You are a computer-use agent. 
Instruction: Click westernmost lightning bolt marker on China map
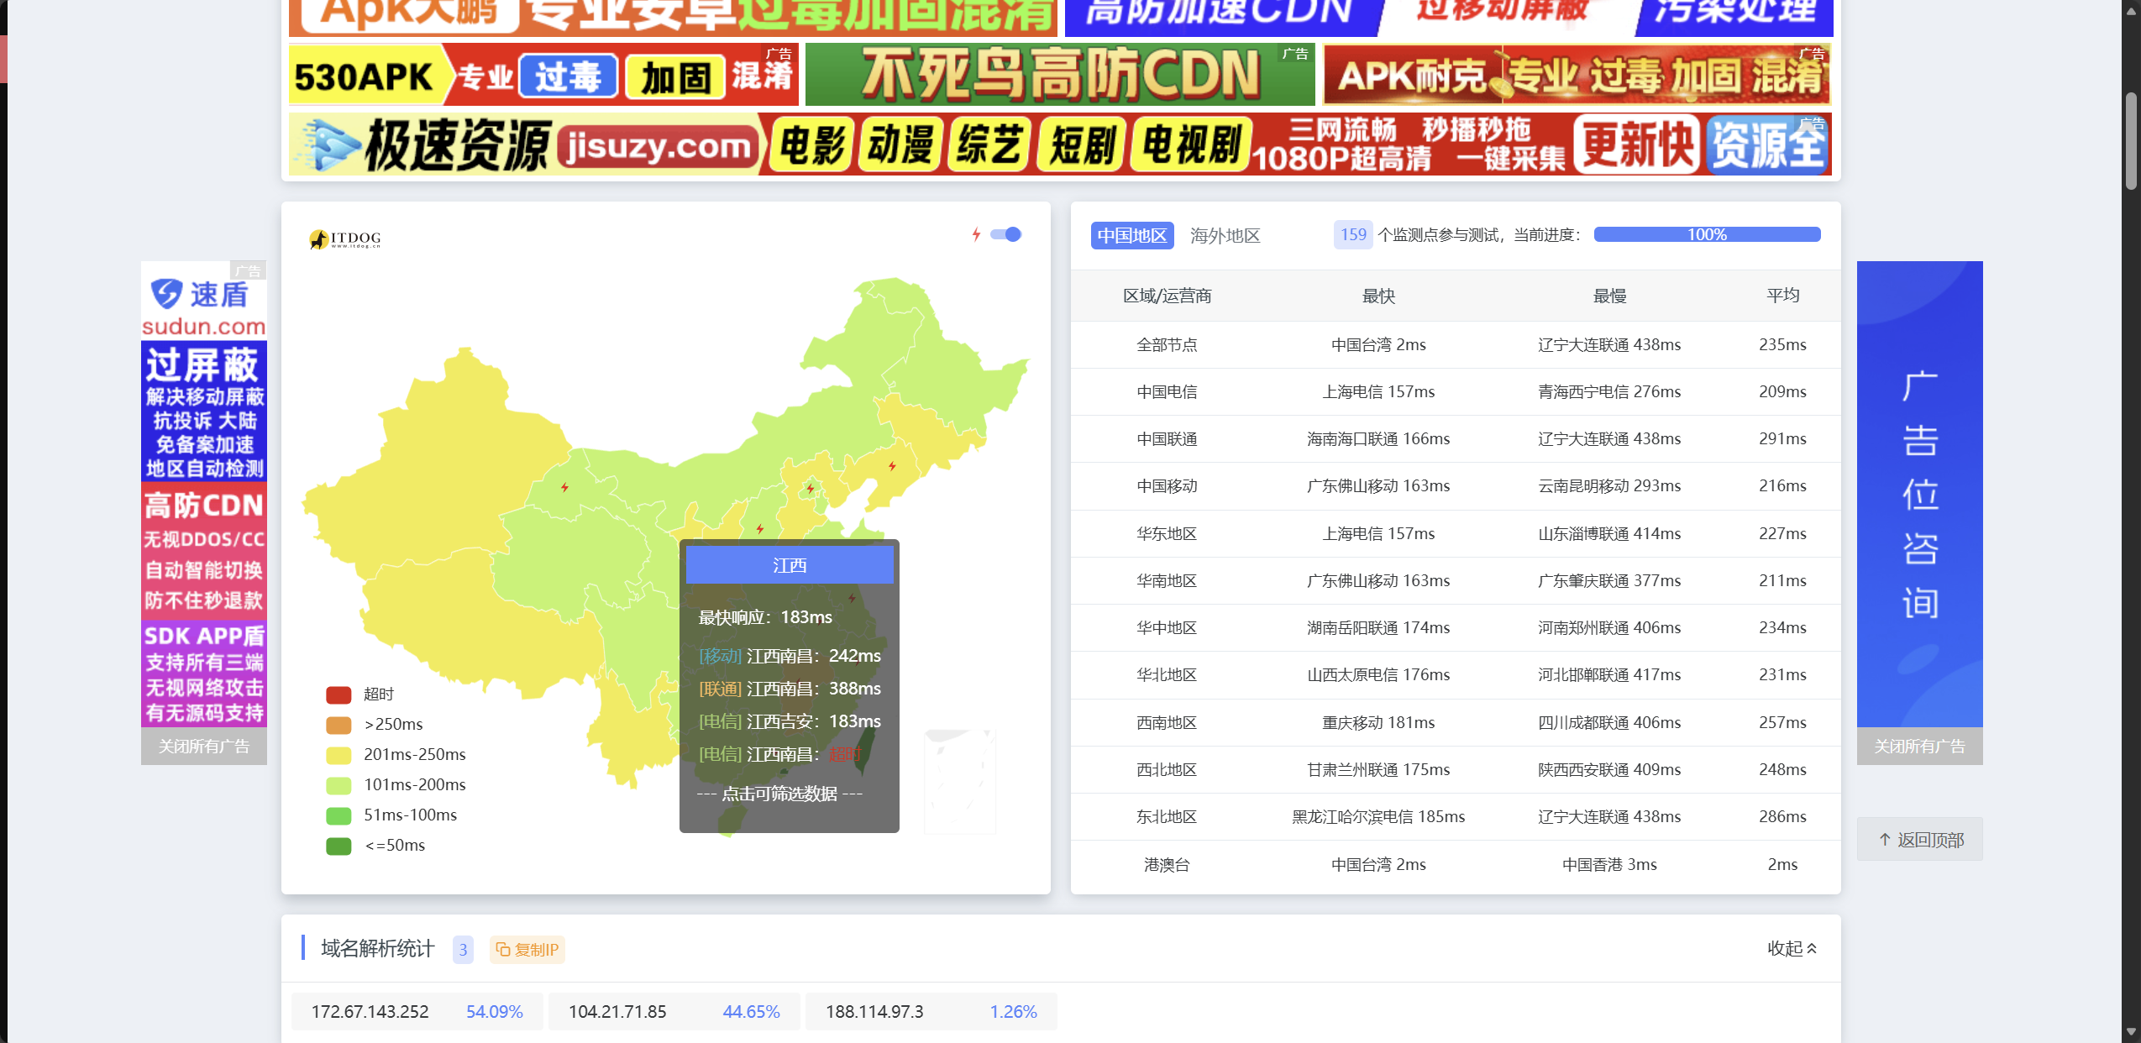pos(564,487)
